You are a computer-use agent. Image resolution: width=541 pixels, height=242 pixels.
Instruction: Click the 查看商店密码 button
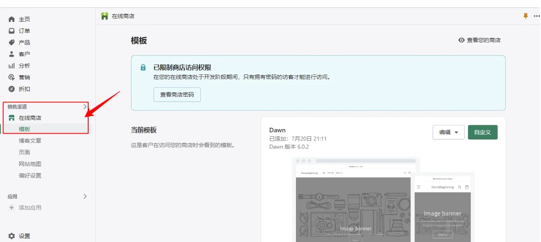coord(177,95)
